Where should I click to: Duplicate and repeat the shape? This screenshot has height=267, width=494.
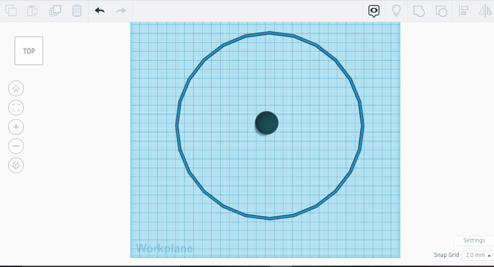coord(55,11)
